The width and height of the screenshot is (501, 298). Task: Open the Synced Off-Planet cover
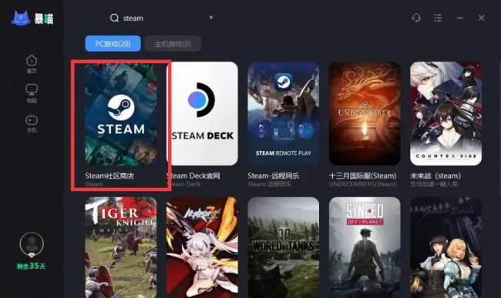click(365, 248)
